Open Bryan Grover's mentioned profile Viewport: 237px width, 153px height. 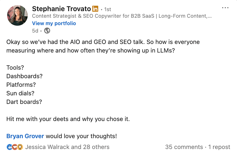click(x=25, y=136)
